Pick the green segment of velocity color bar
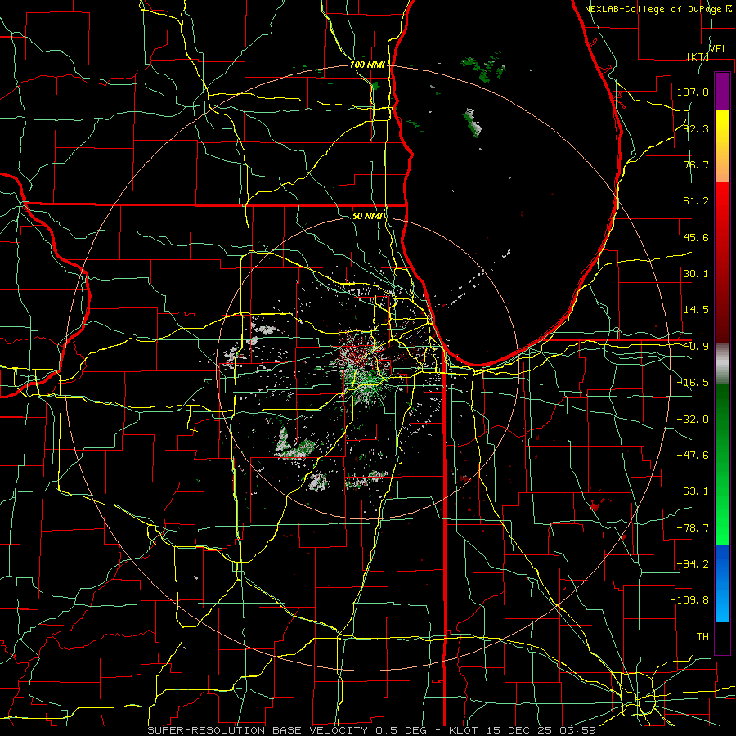The height and width of the screenshot is (736, 736). click(722, 464)
